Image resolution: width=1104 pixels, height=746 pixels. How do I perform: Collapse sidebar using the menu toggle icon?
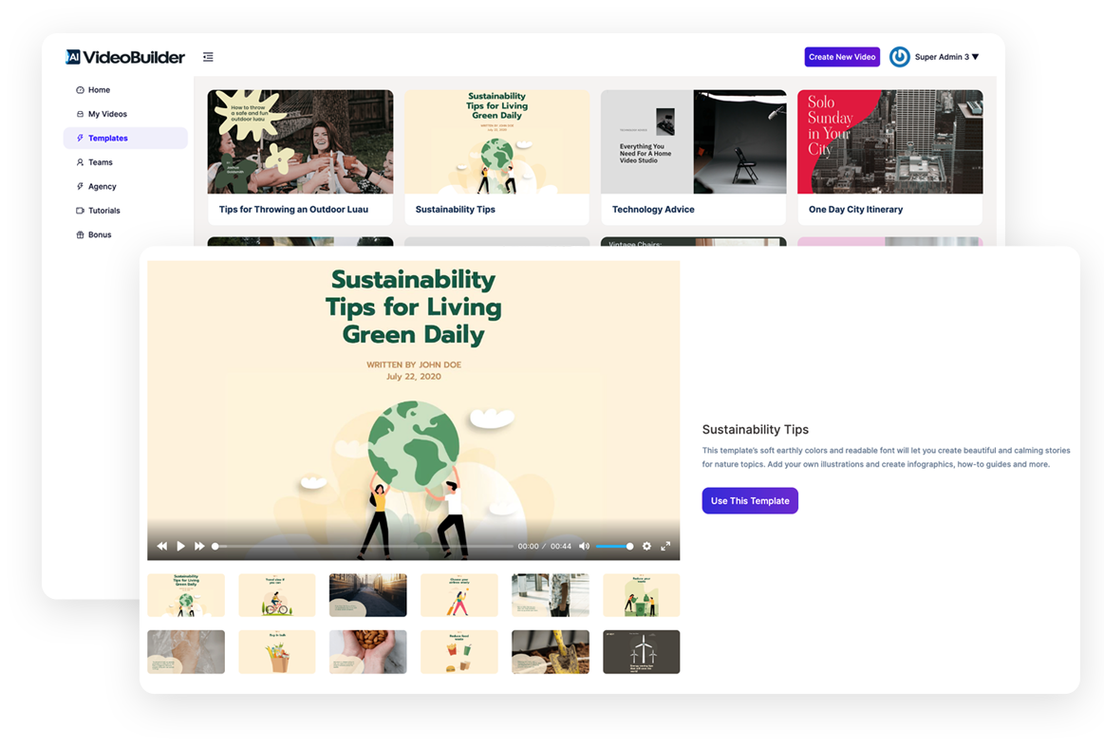tap(208, 57)
